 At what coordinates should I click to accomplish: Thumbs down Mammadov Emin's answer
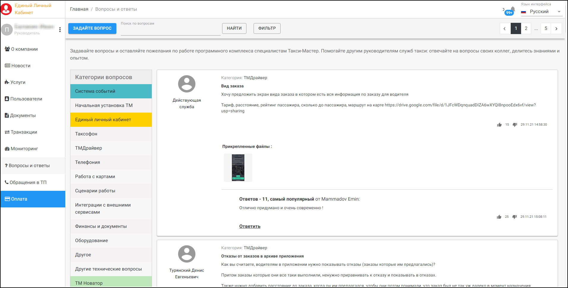(514, 217)
